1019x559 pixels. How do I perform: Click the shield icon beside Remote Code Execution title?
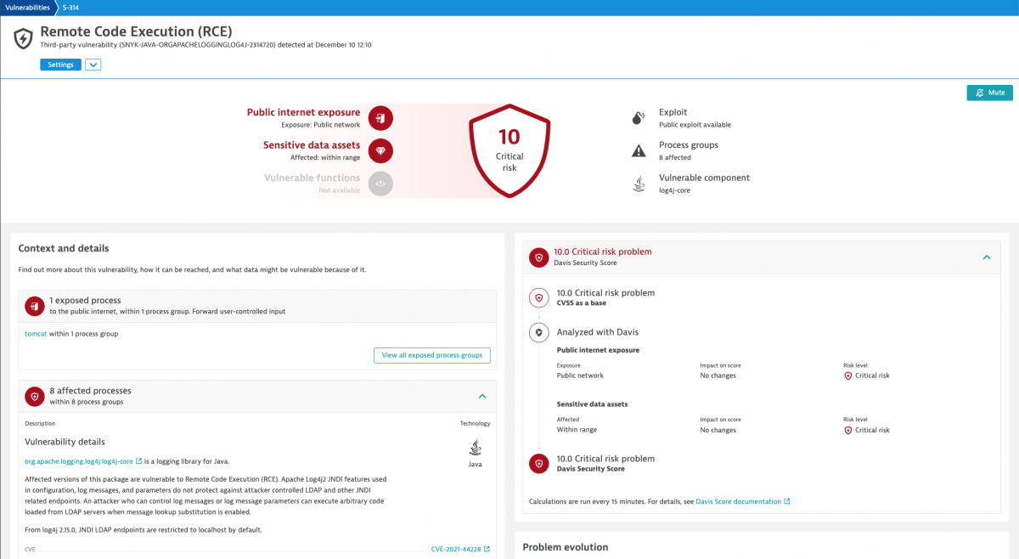23,37
